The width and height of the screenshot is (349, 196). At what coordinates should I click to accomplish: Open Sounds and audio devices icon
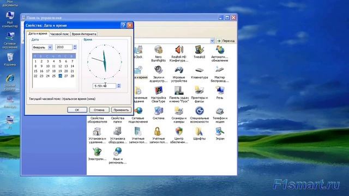tap(158, 74)
